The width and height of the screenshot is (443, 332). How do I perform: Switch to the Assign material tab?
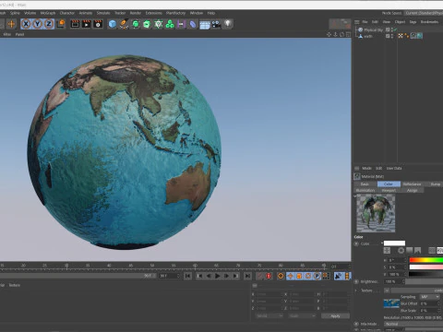click(413, 190)
